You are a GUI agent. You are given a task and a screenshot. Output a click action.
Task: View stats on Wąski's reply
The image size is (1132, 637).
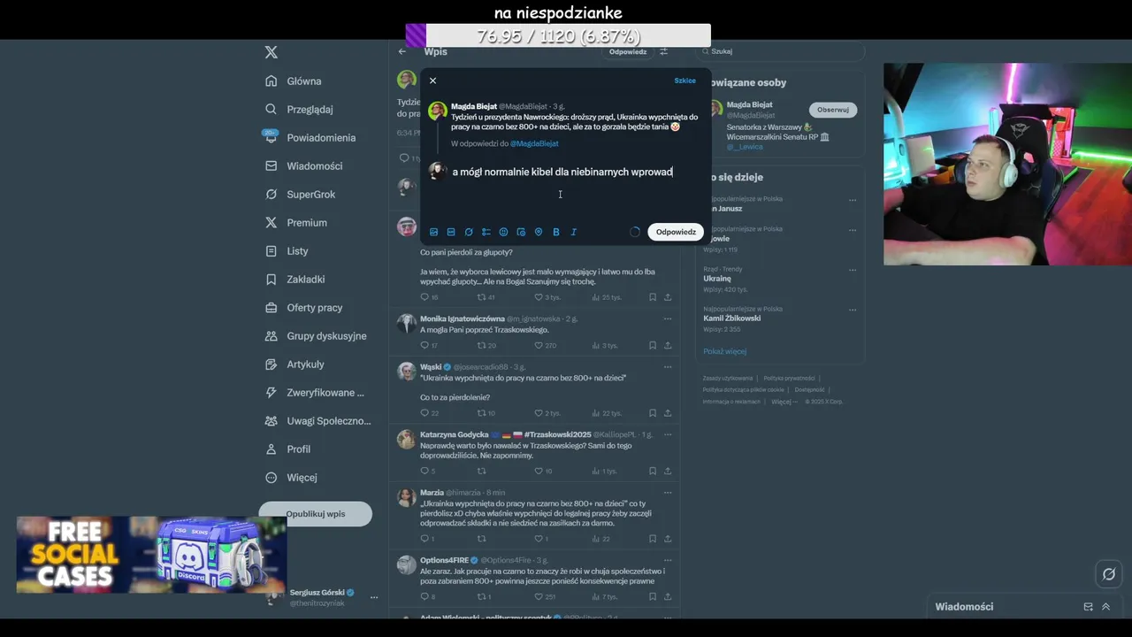click(607, 413)
